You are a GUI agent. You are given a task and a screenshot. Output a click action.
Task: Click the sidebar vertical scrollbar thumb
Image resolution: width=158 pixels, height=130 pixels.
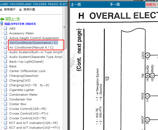click(65, 27)
